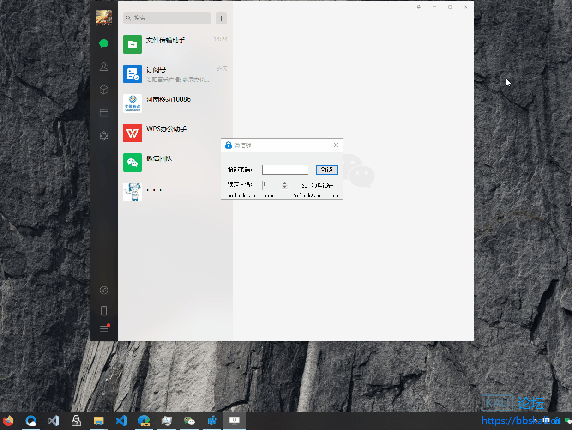Open VS Code from the taskbar

click(121, 421)
